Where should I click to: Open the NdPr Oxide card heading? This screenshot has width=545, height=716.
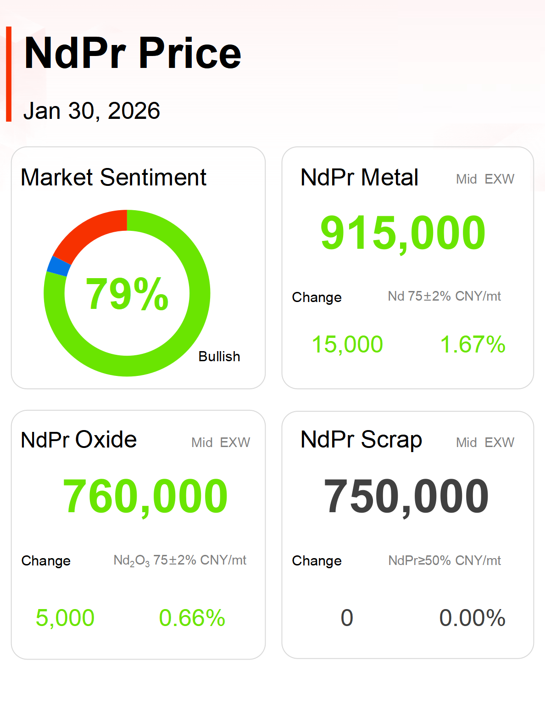click(79, 440)
